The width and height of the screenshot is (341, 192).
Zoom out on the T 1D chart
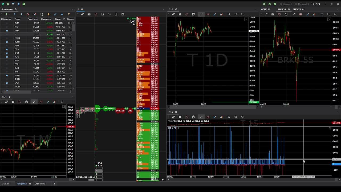click(236, 14)
